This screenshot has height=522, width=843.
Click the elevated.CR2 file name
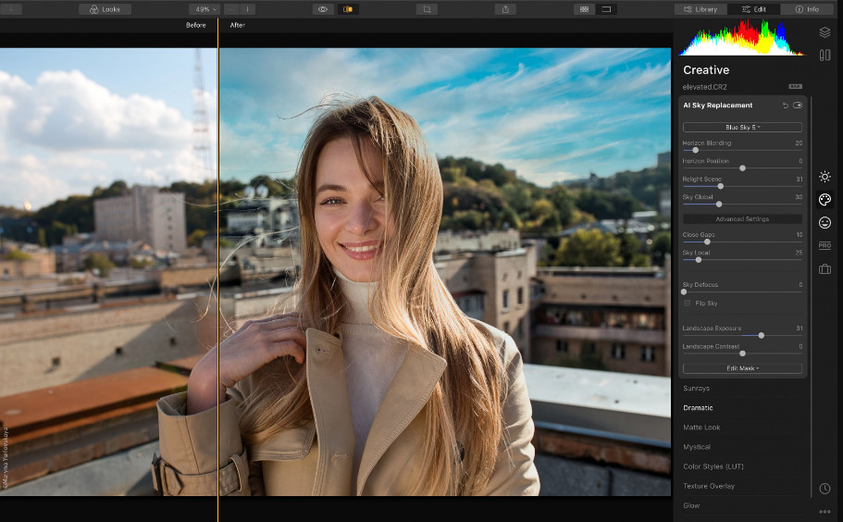click(x=705, y=87)
